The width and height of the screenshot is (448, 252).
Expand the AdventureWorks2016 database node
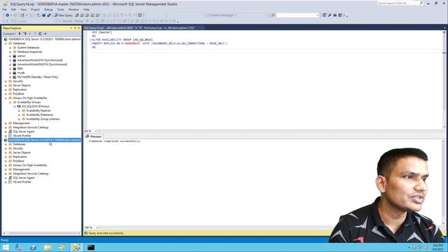[x=10, y=60]
